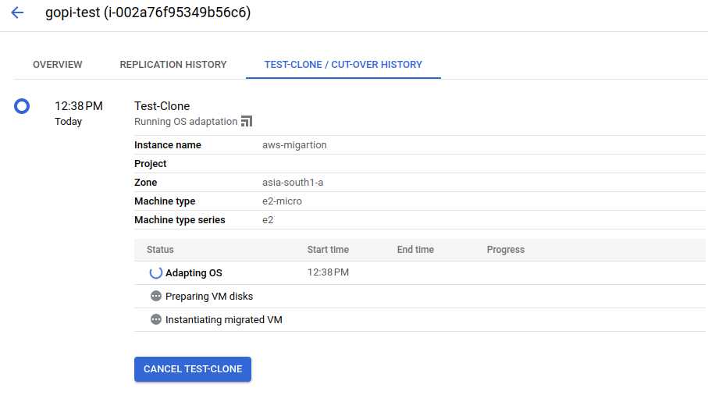
Task: Click the progress icon beside Running OS adaptation
Action: point(247,122)
